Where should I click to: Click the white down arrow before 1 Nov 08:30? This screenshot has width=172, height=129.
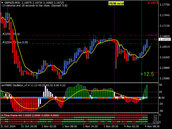click(x=56, y=97)
